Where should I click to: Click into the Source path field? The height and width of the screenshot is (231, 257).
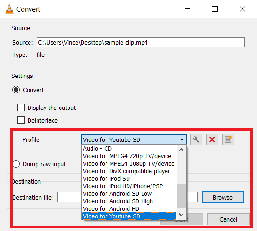(x=141, y=42)
